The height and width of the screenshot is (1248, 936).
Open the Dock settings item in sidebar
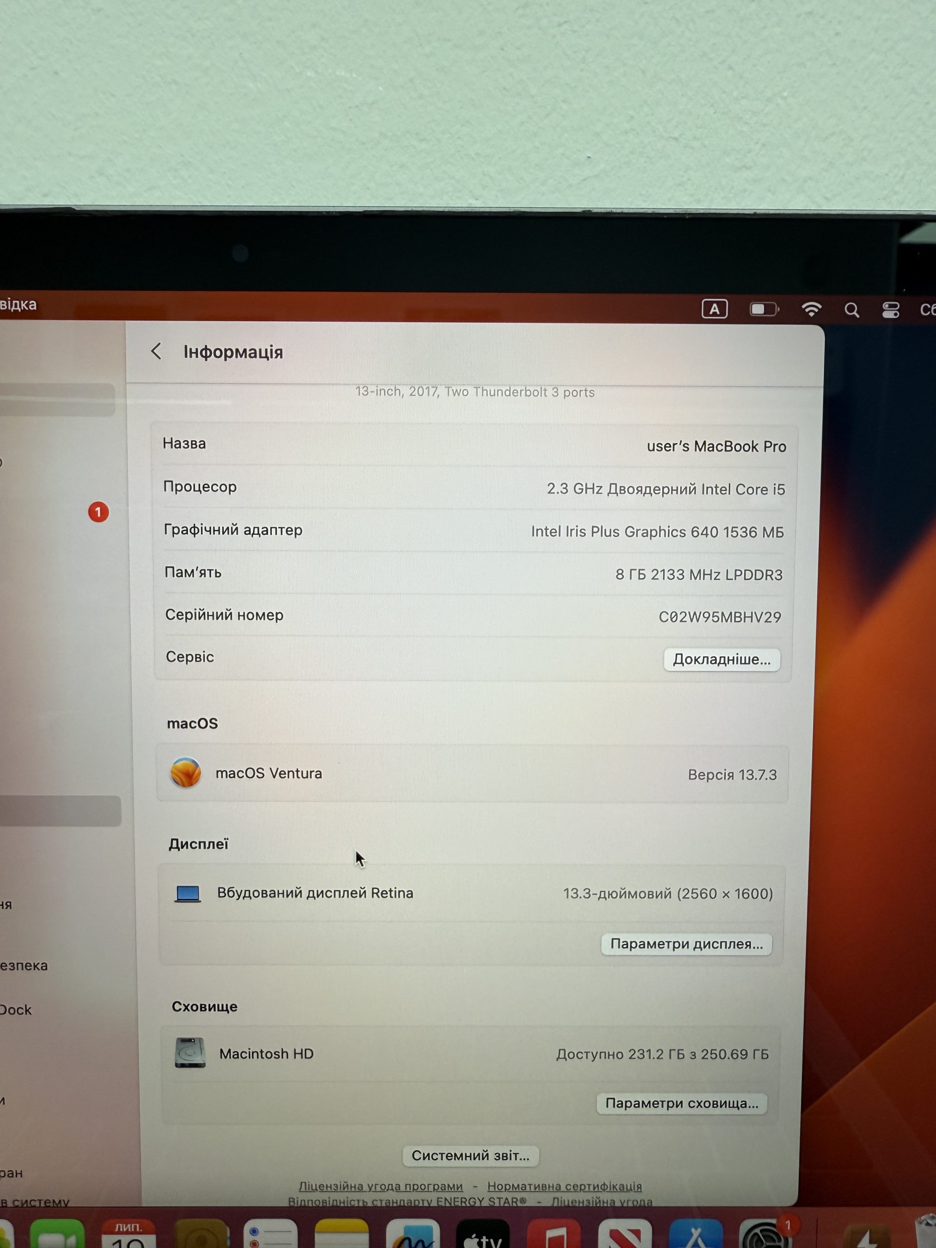point(16,1009)
